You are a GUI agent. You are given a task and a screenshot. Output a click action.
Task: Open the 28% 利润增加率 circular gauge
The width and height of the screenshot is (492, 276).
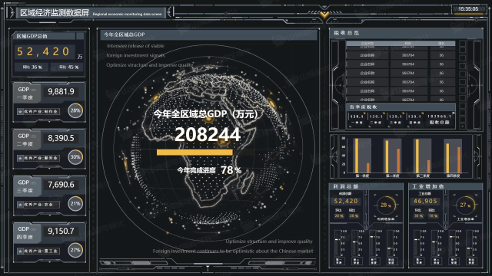[386, 205]
